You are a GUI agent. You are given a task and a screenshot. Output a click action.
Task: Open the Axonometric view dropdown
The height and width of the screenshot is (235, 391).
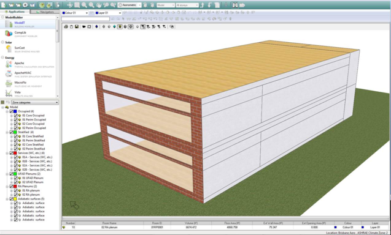point(130,5)
